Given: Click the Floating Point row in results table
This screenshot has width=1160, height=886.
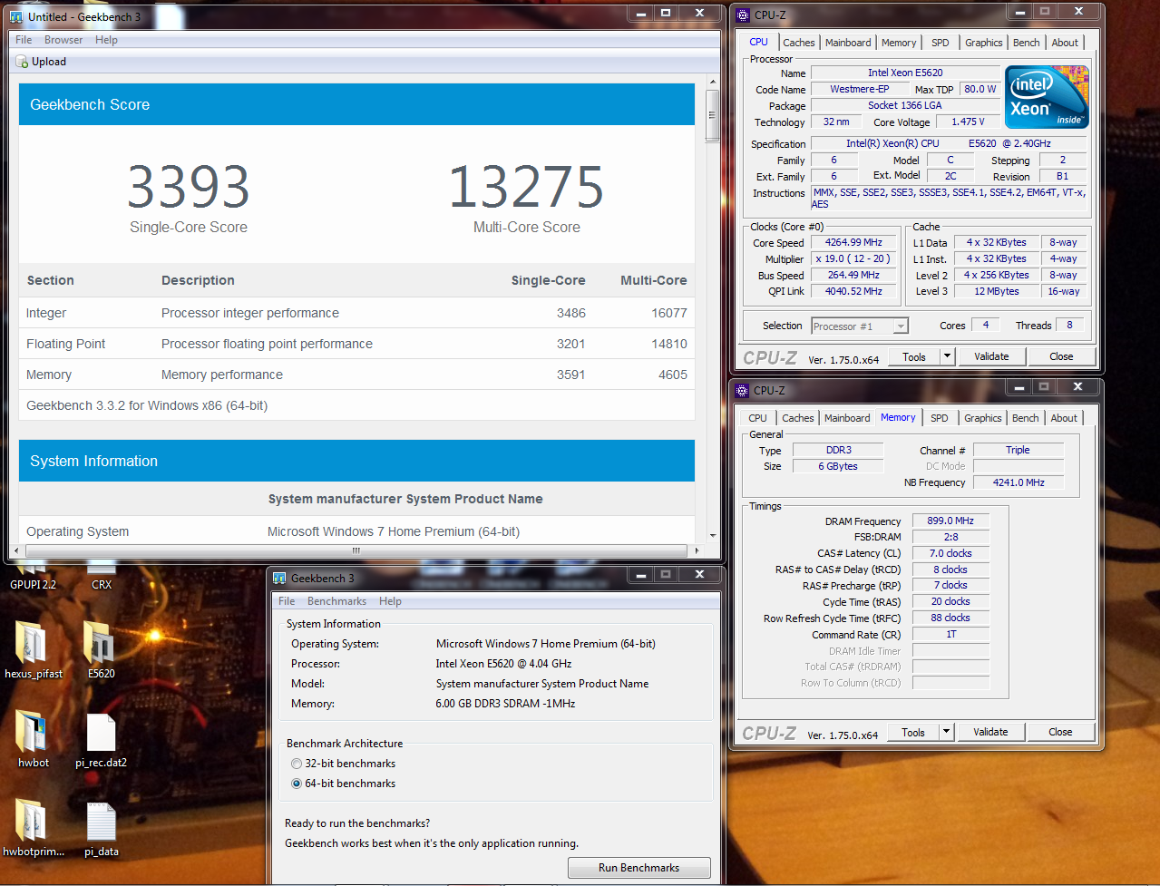Looking at the screenshot, I should pos(356,344).
